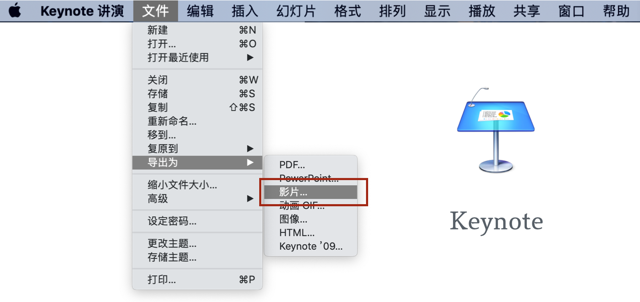
Task: Select 存储 to save the presentation
Action: (x=198, y=94)
